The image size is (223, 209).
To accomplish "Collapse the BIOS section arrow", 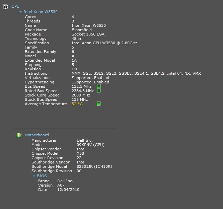I will 34,176.
